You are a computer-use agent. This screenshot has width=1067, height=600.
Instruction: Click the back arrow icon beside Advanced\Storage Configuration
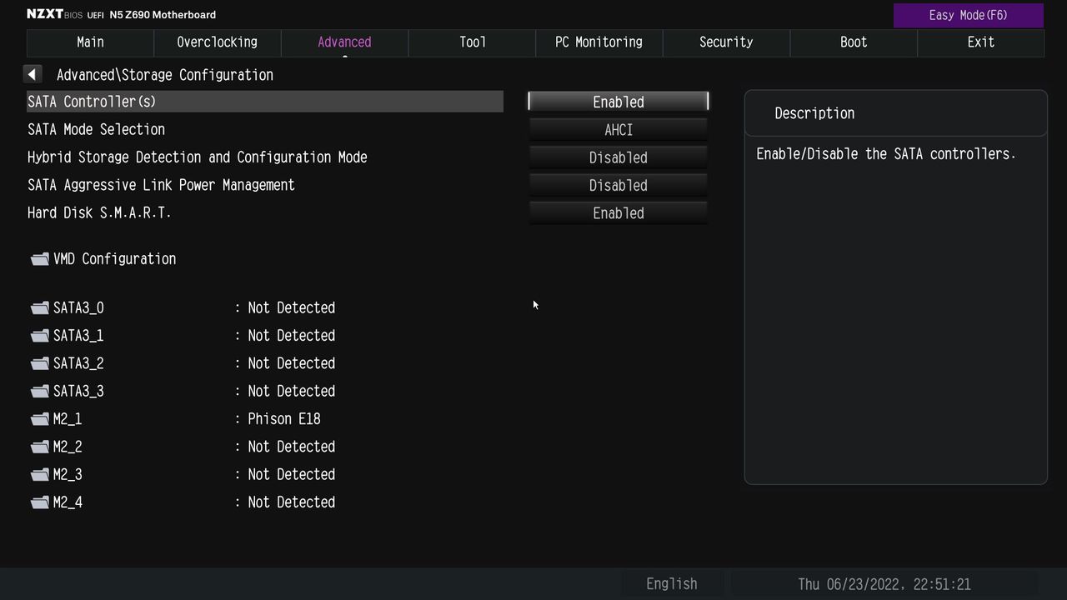click(x=32, y=75)
